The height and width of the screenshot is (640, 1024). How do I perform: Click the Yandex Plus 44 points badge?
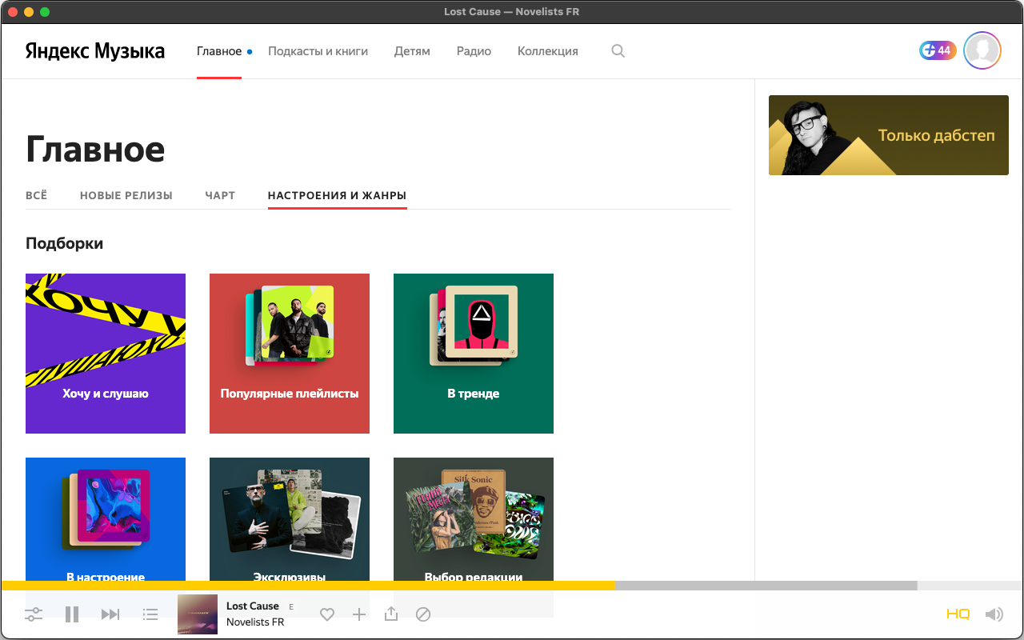point(937,50)
